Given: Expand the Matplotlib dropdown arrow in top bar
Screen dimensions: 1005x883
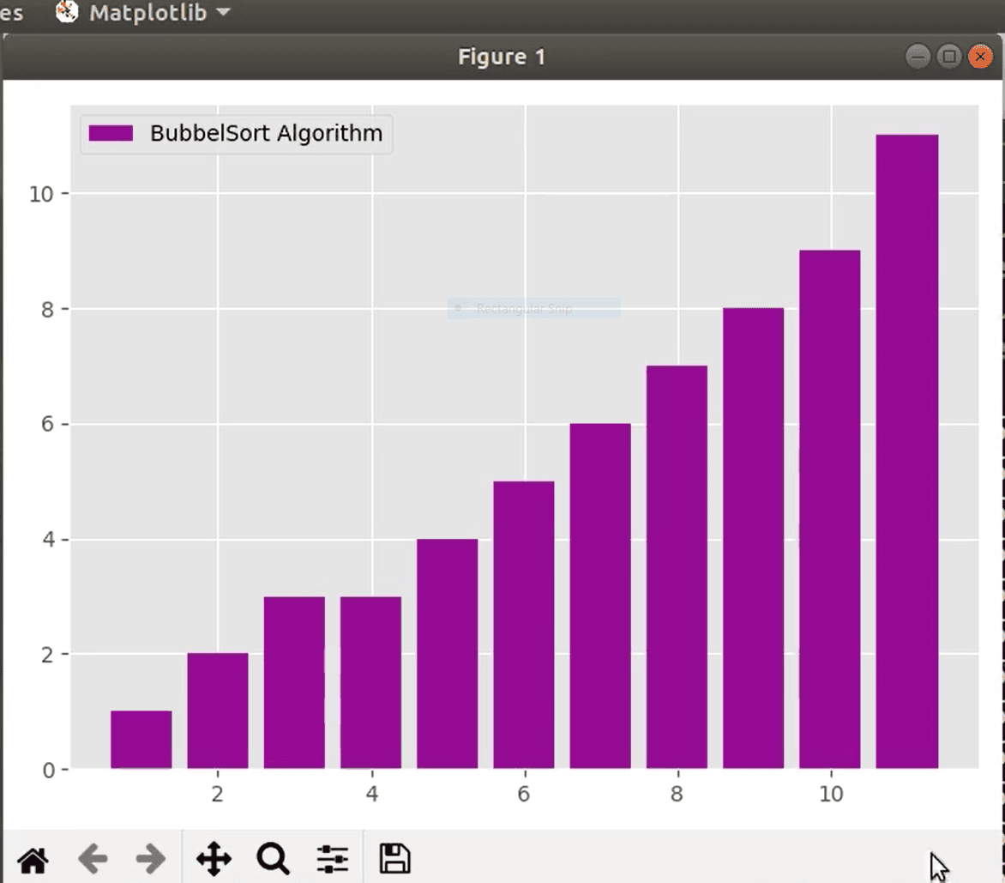Looking at the screenshot, I should point(223,13).
